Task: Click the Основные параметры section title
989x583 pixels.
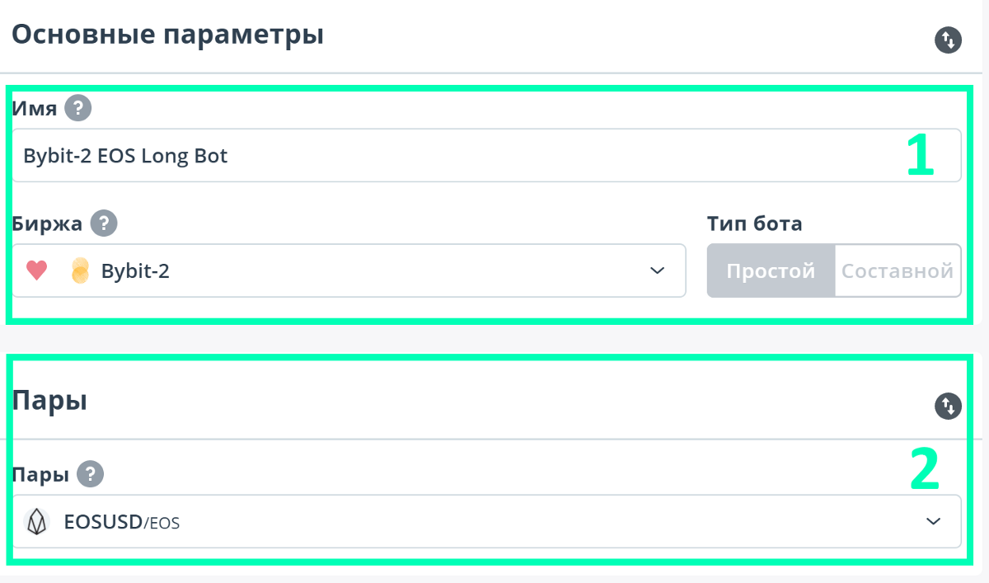Action: point(167,35)
